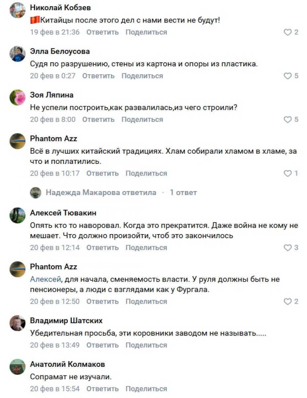Expand the "1 ответ" reply thread
Viewport: 307px width, 398px height.
[183, 193]
